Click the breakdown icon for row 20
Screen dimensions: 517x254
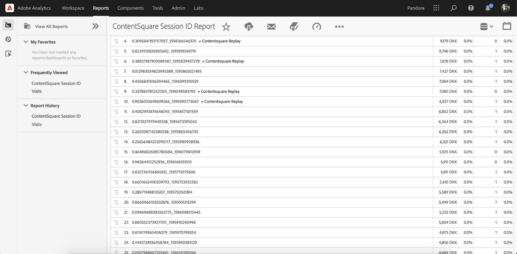pyautogui.click(x=116, y=202)
